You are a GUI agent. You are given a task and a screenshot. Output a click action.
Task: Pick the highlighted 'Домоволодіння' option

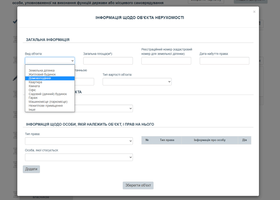coord(40,78)
